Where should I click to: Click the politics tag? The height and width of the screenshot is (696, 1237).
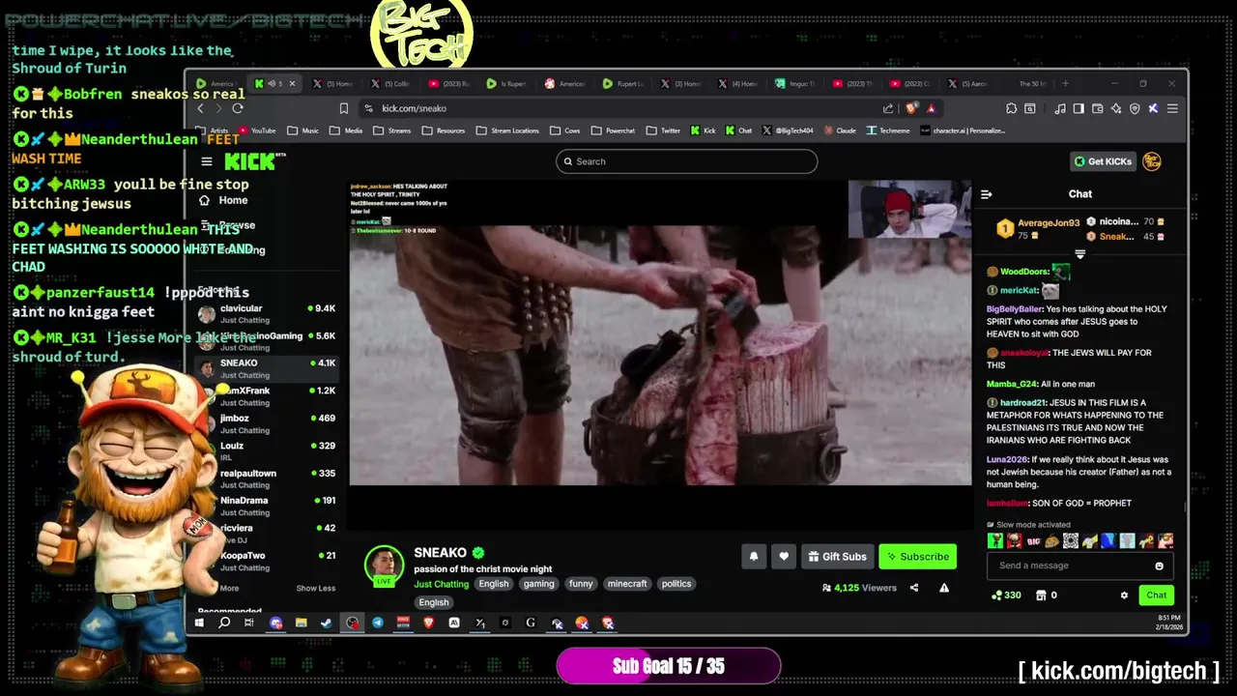[x=676, y=584]
